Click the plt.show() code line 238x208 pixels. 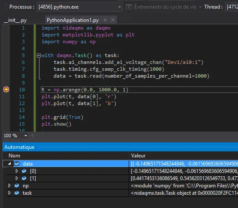tap(57, 124)
